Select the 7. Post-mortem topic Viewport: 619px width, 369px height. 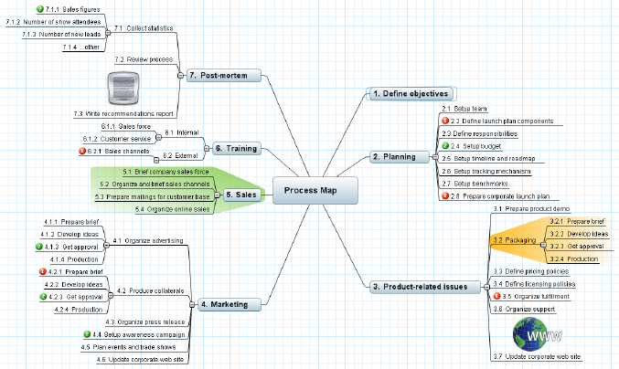click(x=224, y=75)
